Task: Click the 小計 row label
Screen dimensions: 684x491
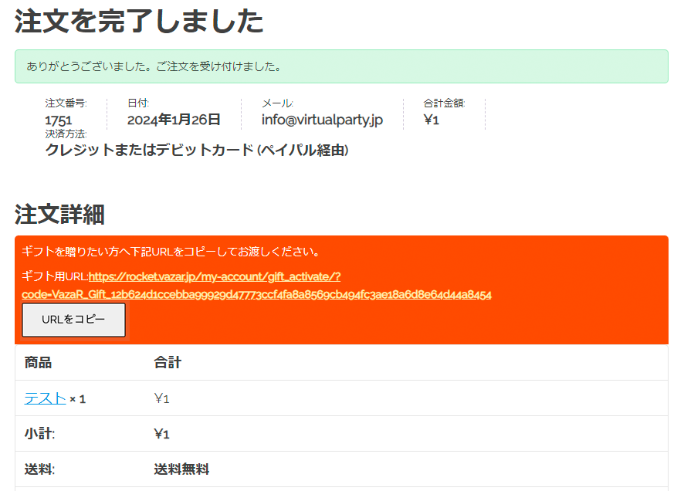Action: (x=40, y=434)
